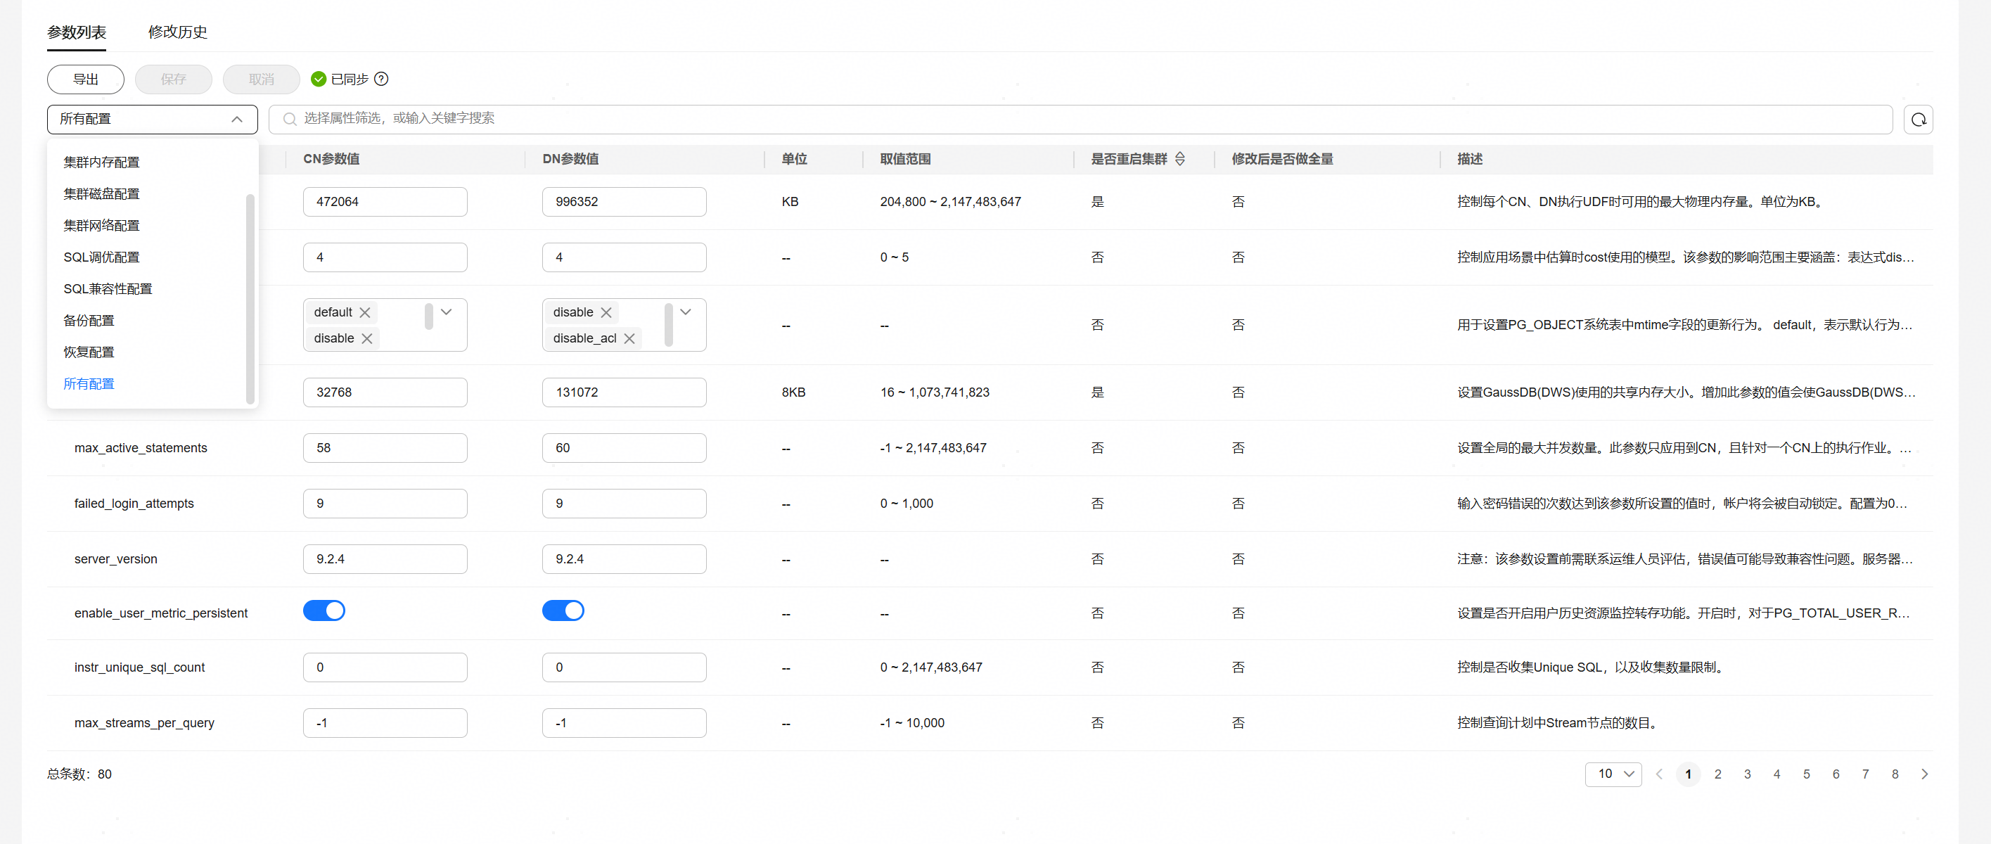Click the dropdown list scrollbar

[250, 298]
